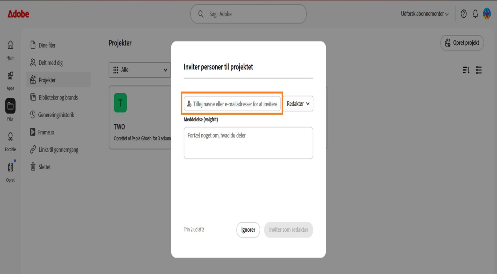
Task: Switch to list view icon
Action: [x=479, y=70]
